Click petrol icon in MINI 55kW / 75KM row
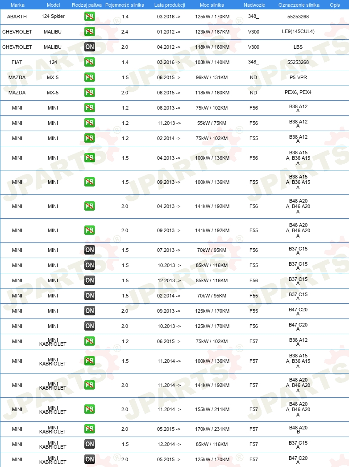The height and width of the screenshot is (467, 349). pyautogui.click(x=89, y=123)
